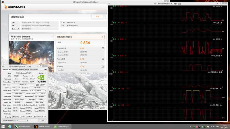Open the PowerColor Giveaway tab
Screen dimensions: 230x129
tap(31, 70)
